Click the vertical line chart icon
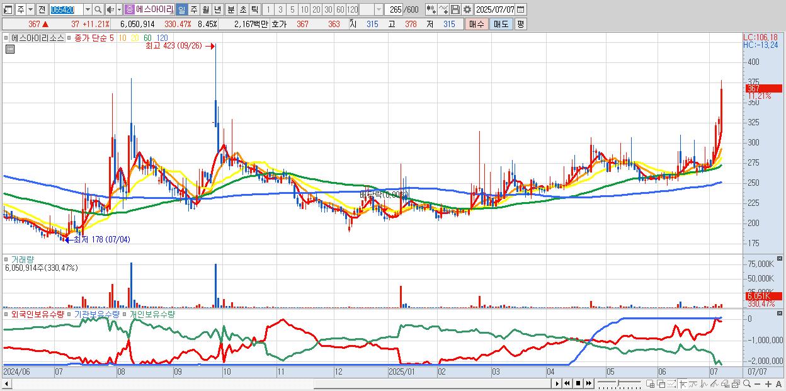Viewport: 786px width, 391px height. click(x=704, y=383)
